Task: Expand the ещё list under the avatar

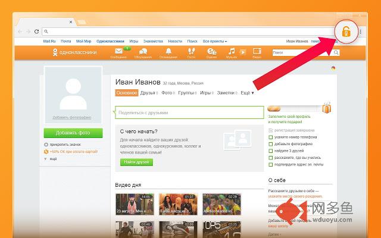Action: [x=51, y=159]
